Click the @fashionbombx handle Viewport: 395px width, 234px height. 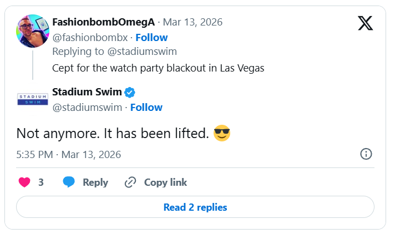[90, 38]
